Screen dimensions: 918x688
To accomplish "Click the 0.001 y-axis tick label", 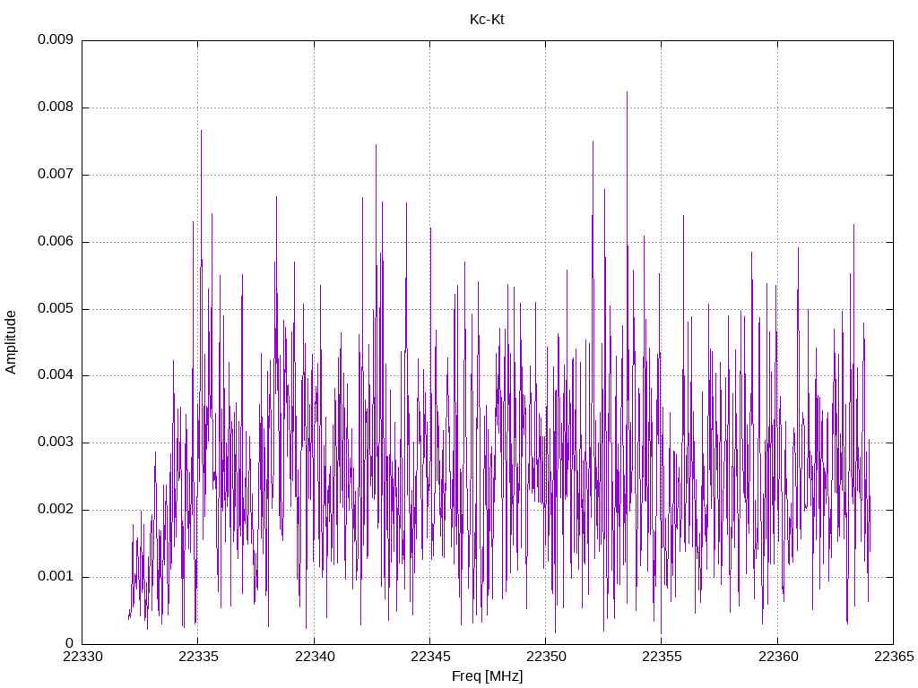I will pos(56,576).
